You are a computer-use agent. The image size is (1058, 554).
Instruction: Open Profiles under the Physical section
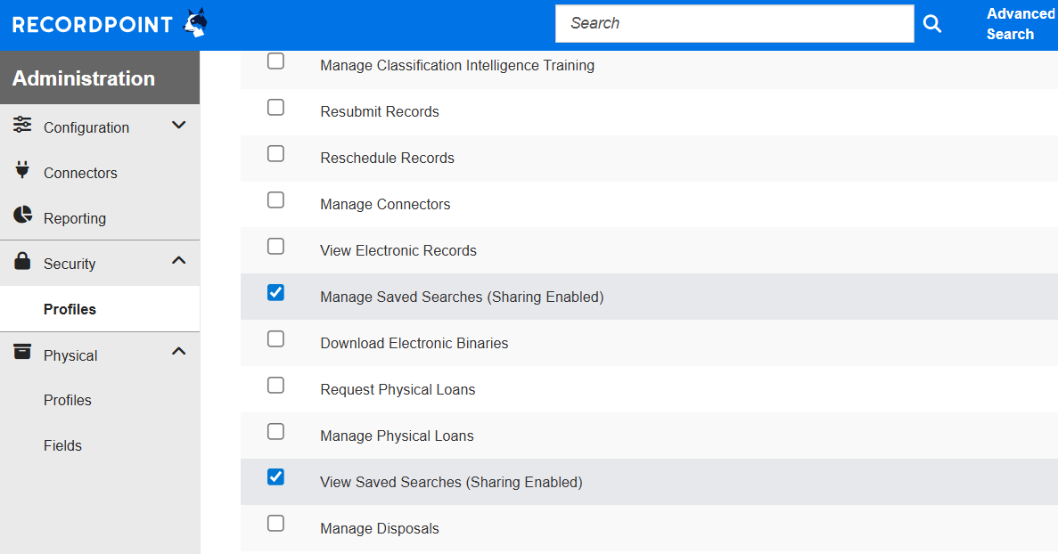[68, 401]
